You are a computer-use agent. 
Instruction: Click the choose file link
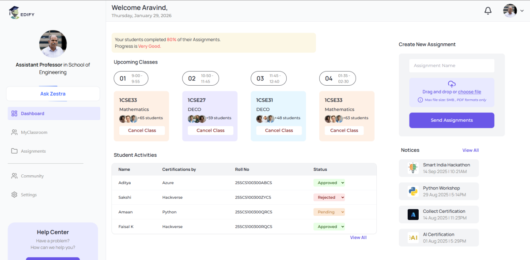469,92
